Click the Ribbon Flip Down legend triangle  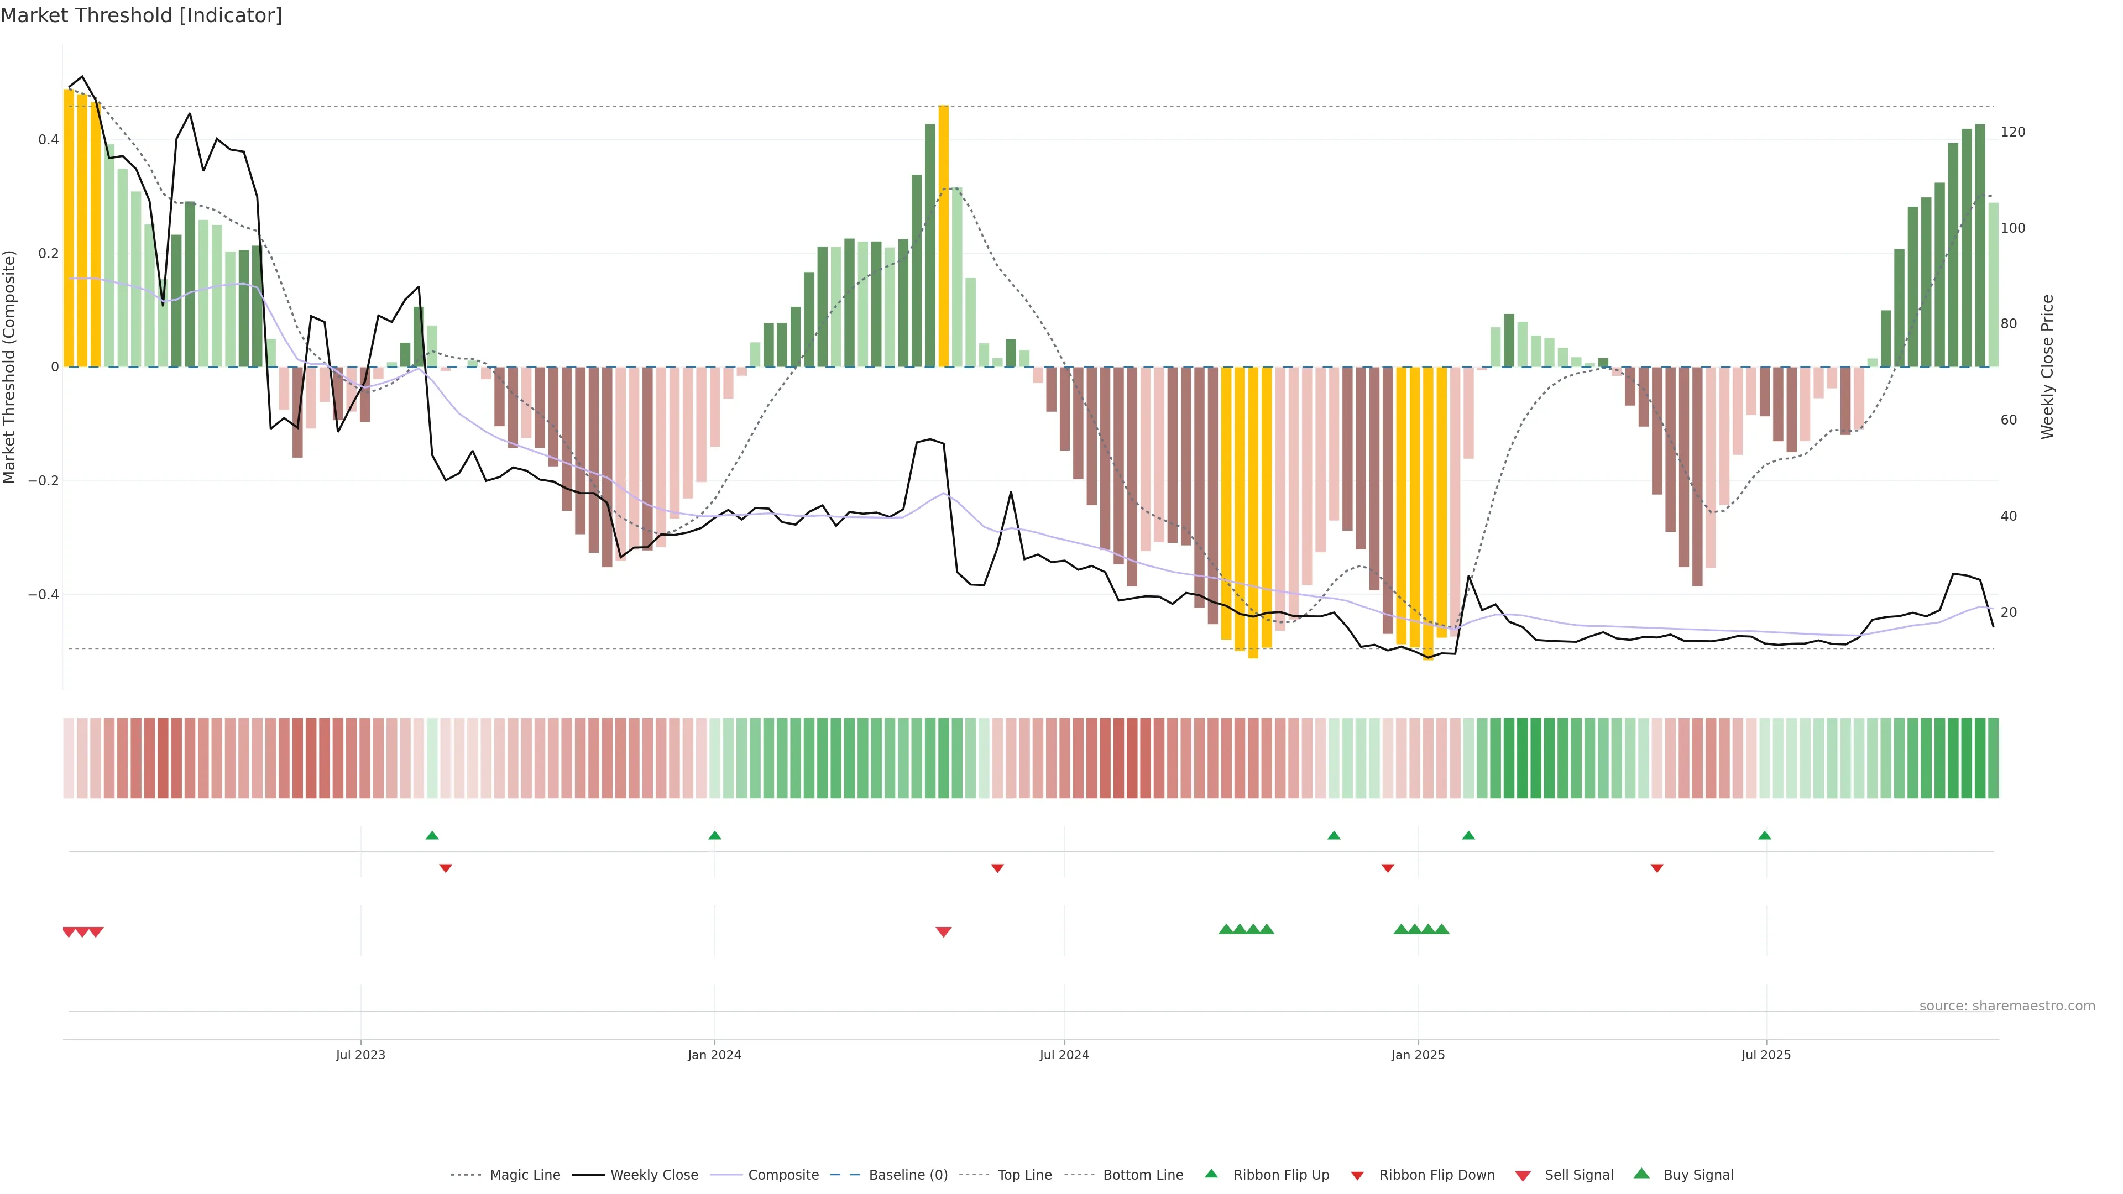coord(1357,1175)
